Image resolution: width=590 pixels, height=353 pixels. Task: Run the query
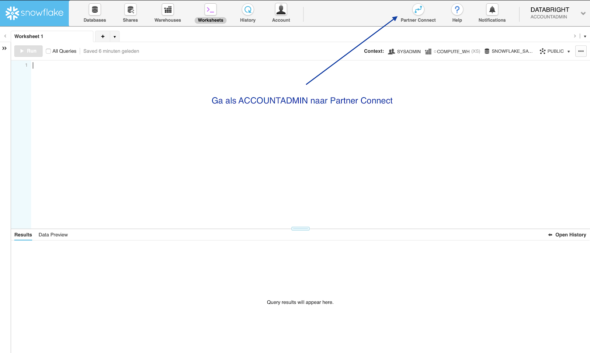tap(28, 51)
